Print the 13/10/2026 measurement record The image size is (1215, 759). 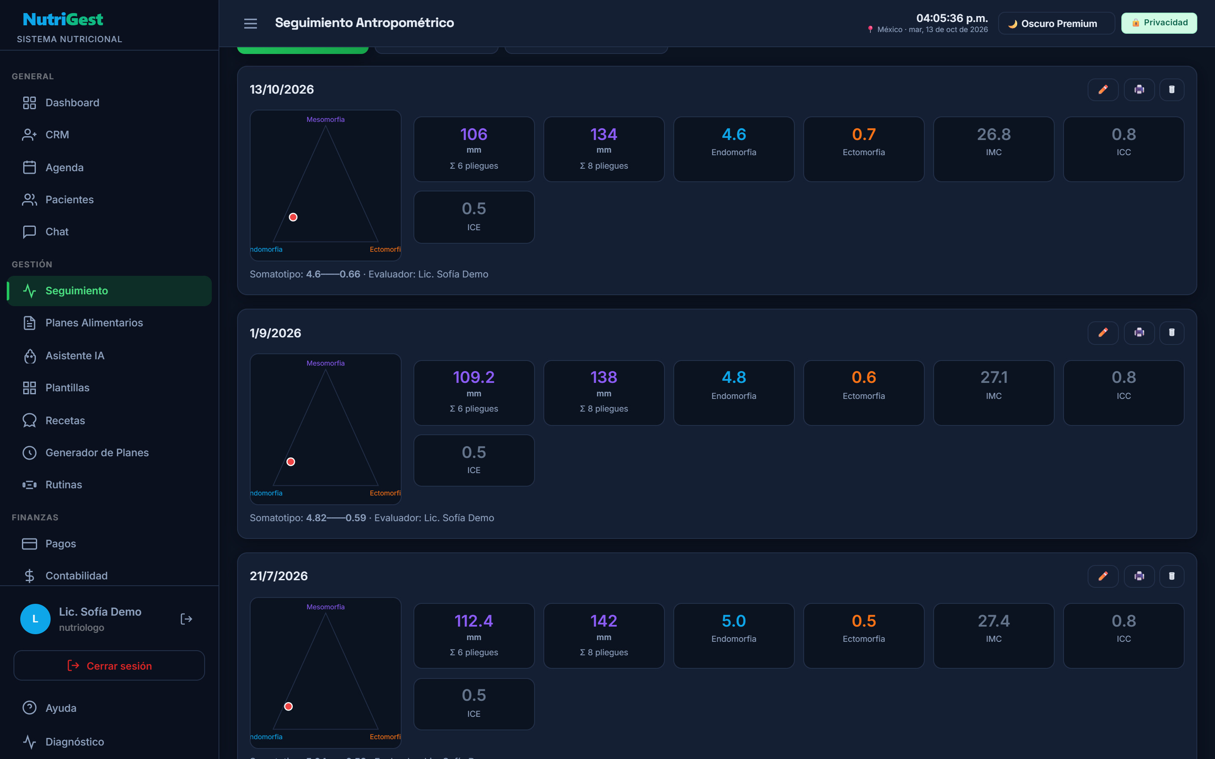coord(1139,89)
